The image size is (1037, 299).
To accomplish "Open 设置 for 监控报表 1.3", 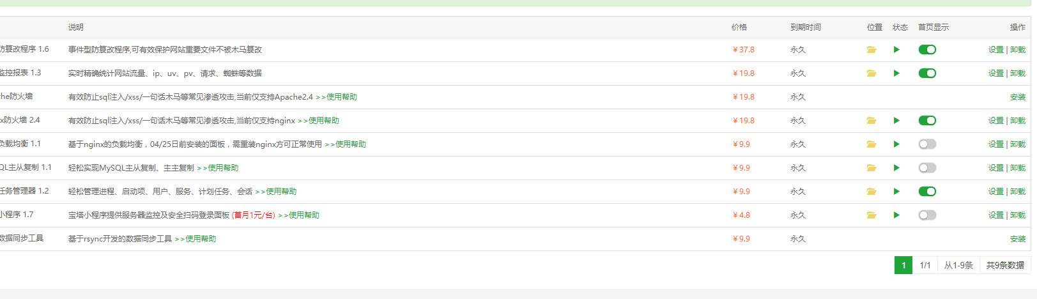I will [x=995, y=73].
